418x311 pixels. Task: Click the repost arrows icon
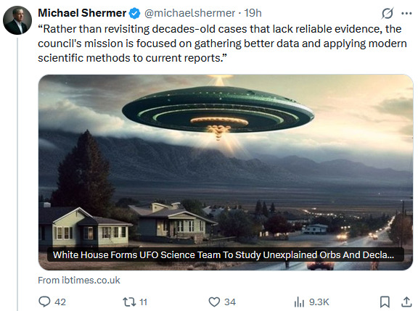tap(129, 302)
